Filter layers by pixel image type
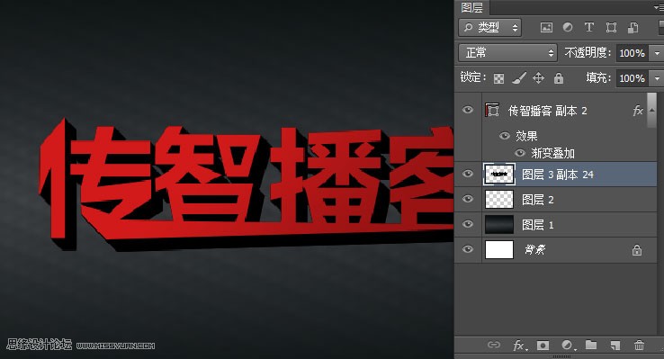Viewport: 664px width, 359px height. click(546, 28)
